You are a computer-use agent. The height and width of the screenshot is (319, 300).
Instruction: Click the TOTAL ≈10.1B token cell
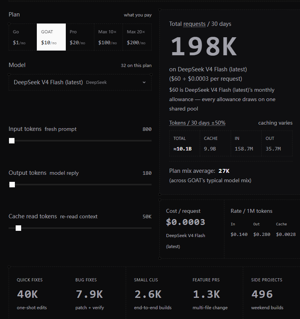pyautogui.click(x=184, y=144)
